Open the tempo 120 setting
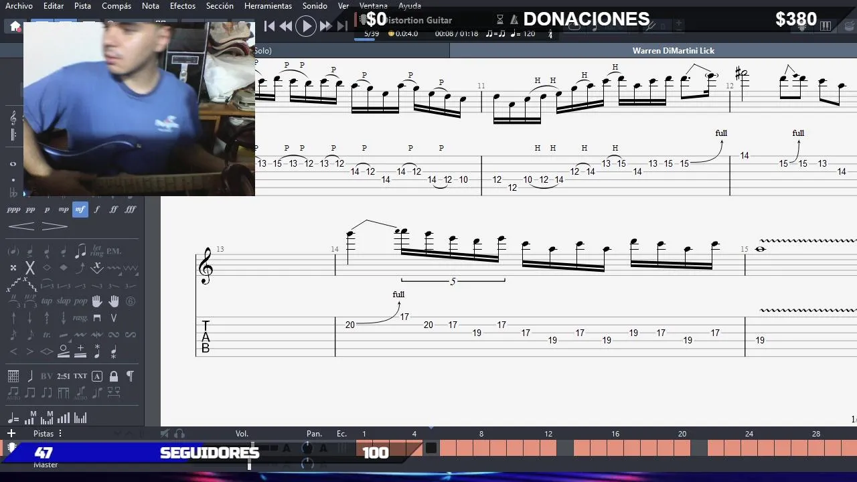The height and width of the screenshot is (482, 857). coord(523,33)
